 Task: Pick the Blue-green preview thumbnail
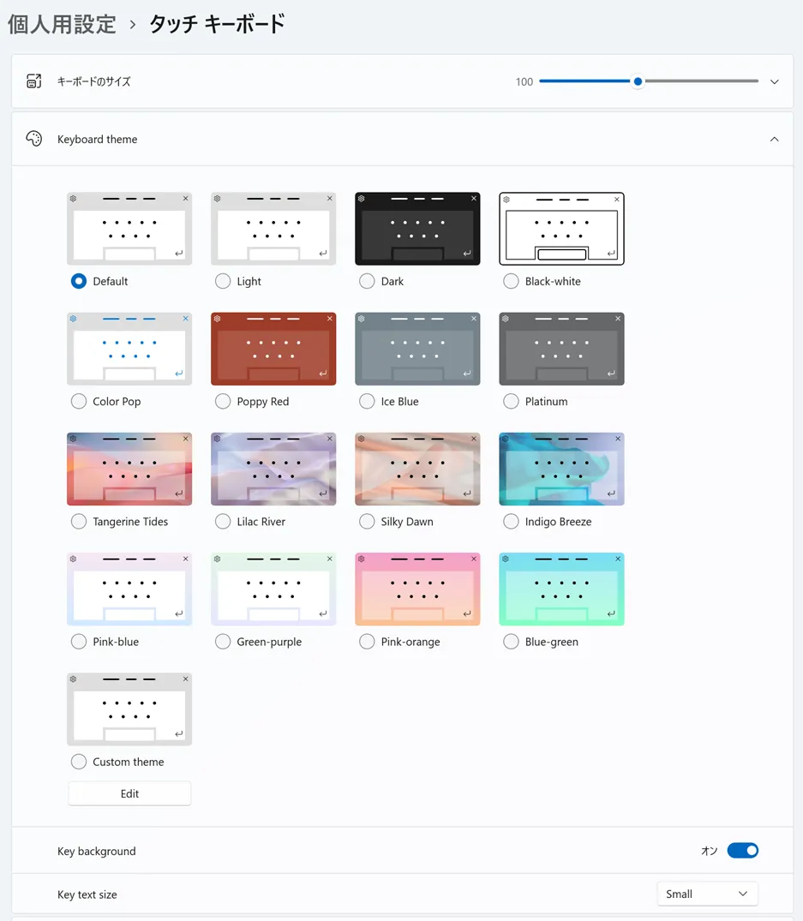[x=561, y=589]
